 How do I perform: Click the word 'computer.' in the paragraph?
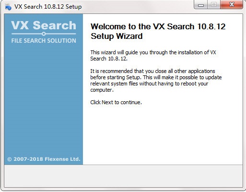102,90
